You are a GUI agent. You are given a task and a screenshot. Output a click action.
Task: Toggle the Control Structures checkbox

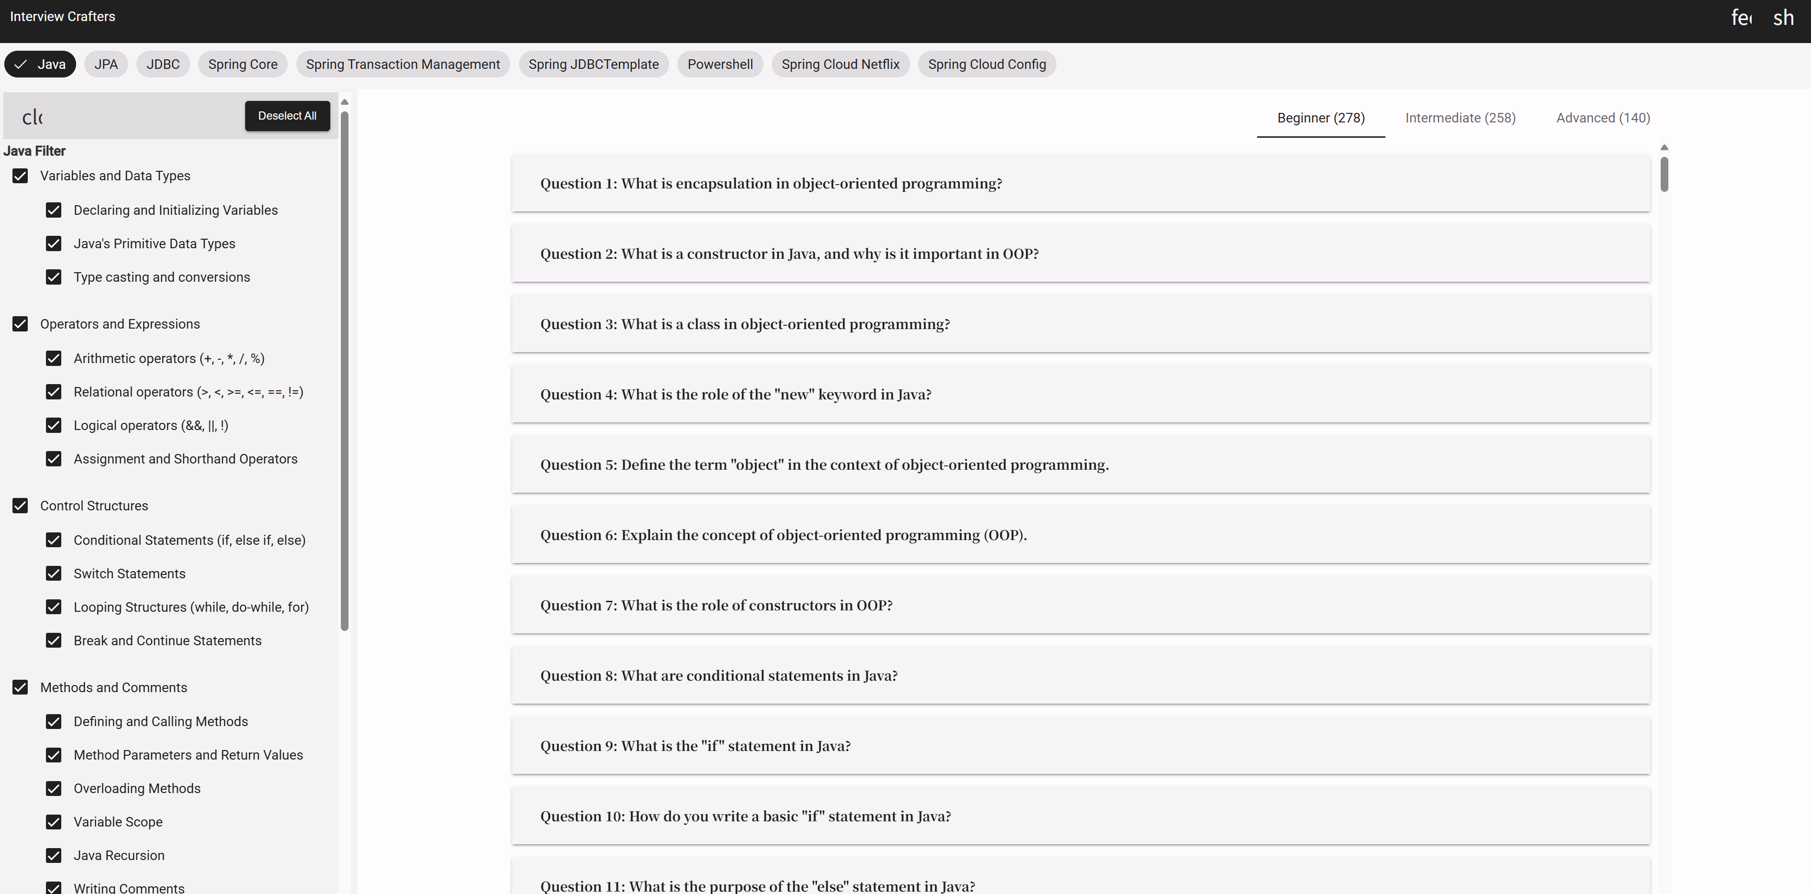(21, 506)
